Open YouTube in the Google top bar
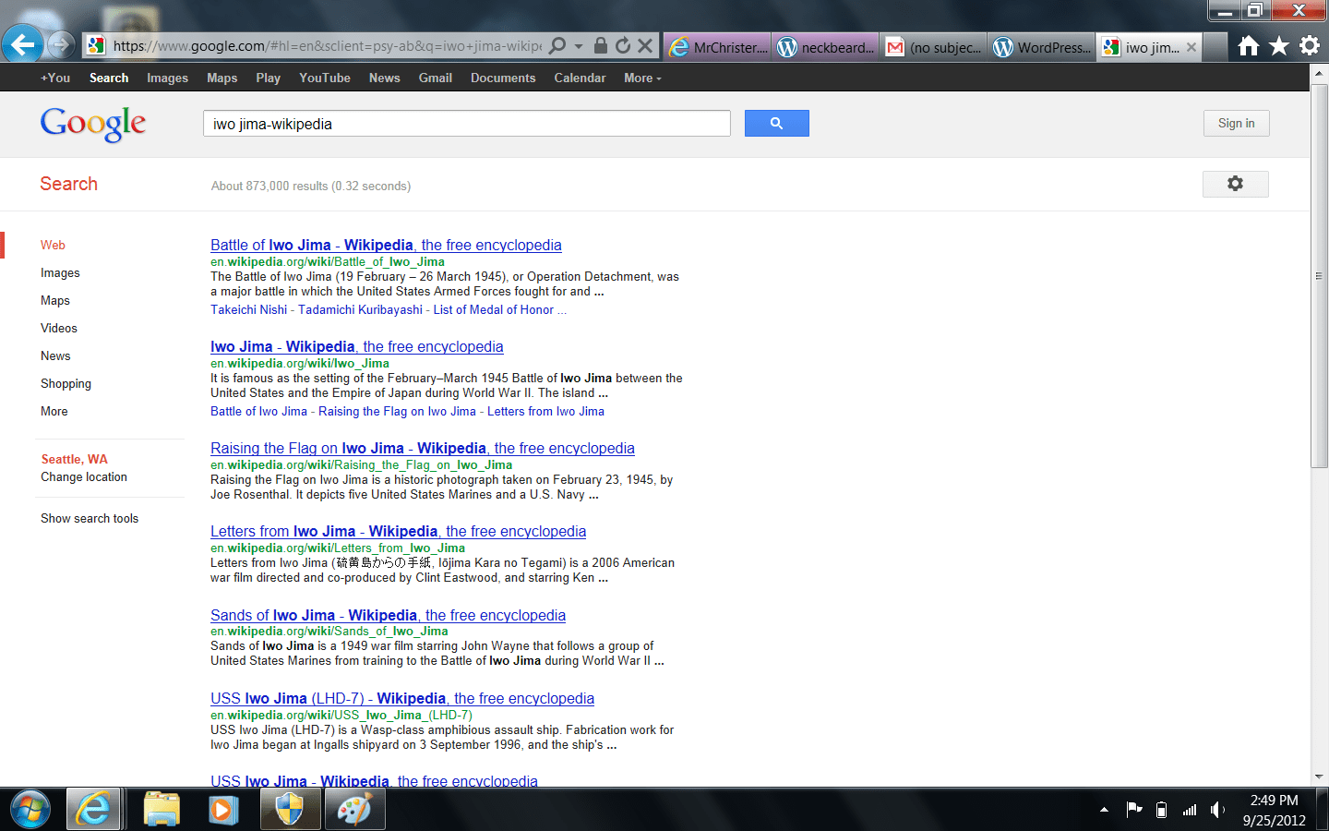Image resolution: width=1329 pixels, height=831 pixels. pos(325,78)
